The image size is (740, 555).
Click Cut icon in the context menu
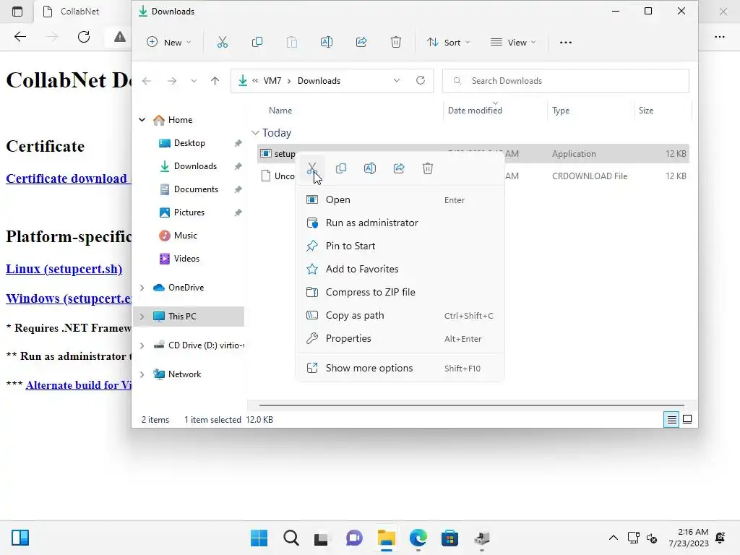click(312, 168)
